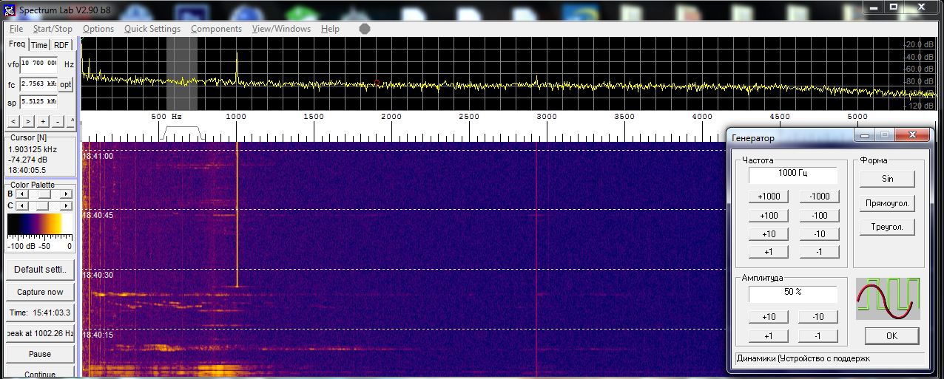This screenshot has height=379, width=944.
Task: Switch to the Time tab
Action: pos(39,45)
